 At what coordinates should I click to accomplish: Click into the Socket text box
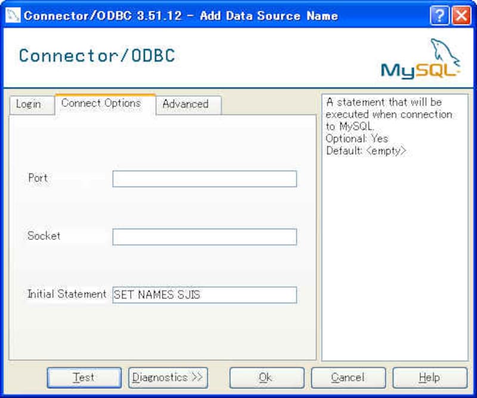point(205,237)
